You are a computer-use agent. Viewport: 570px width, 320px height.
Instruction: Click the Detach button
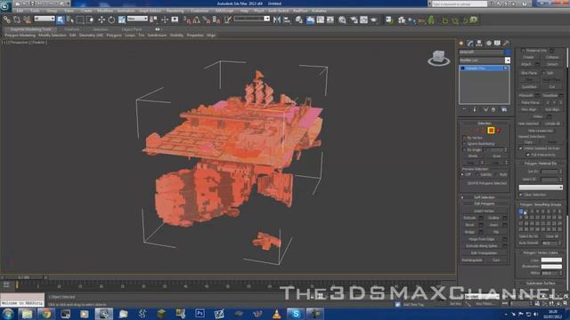click(552, 64)
